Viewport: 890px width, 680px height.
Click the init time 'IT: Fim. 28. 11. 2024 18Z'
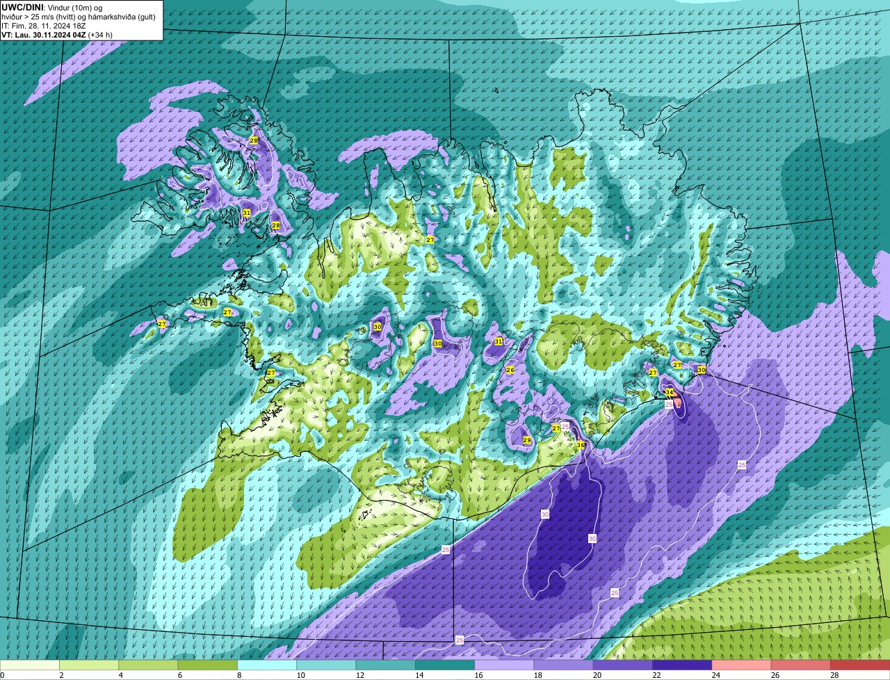(44, 26)
